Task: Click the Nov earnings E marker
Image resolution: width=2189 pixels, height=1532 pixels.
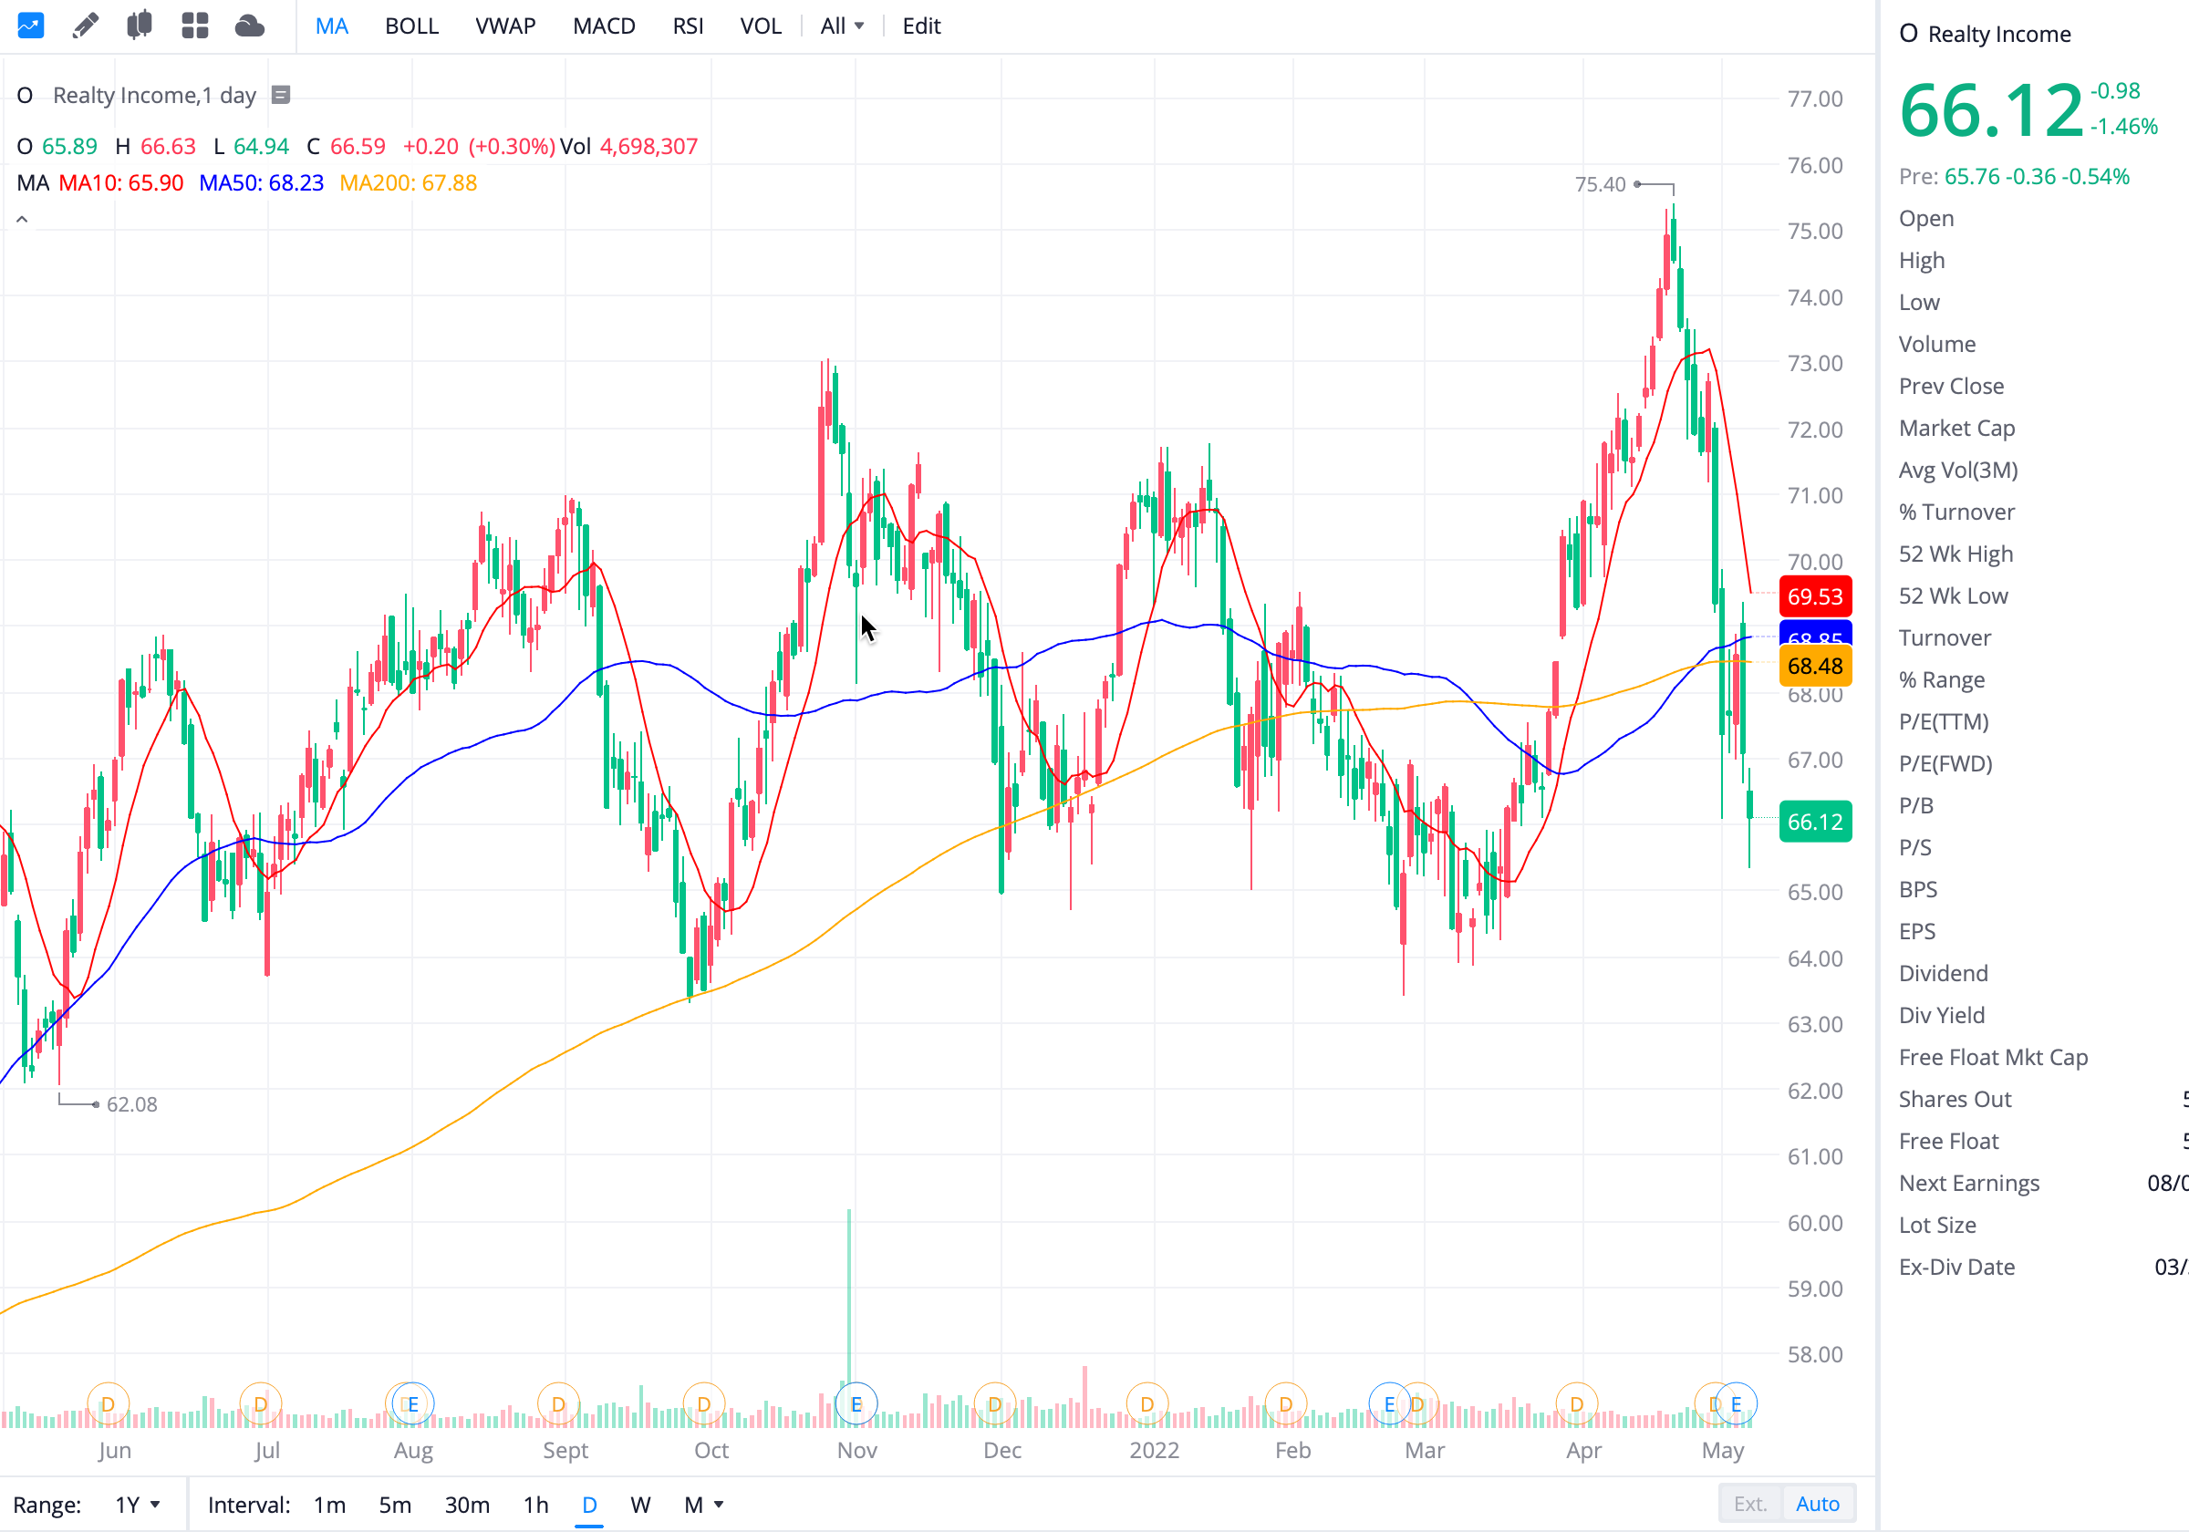Action: [x=856, y=1403]
